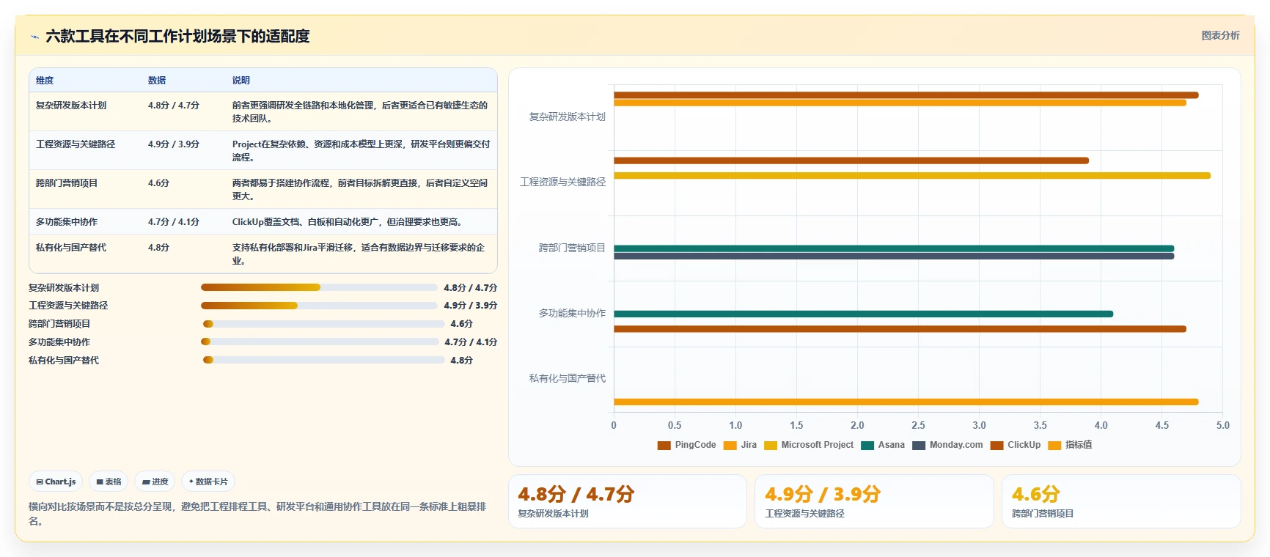
Task: Click the 数据卡片 tag
Action: click(x=208, y=482)
